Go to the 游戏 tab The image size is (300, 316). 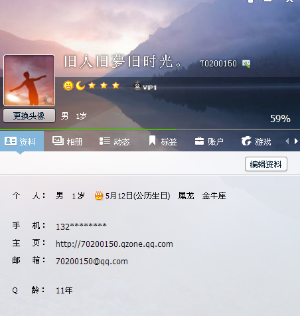[x=256, y=141]
